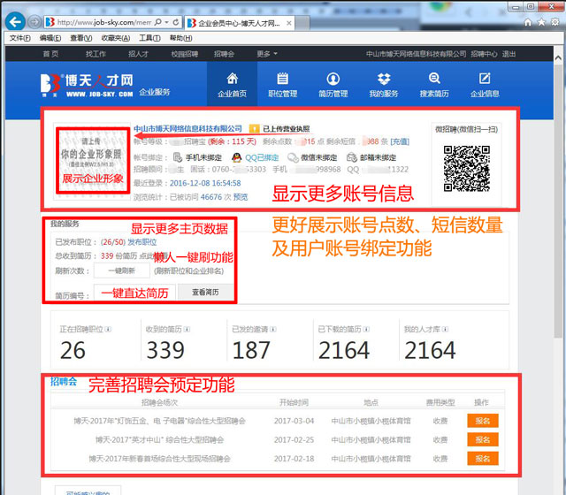Click the info icon beside 正在招聘职位
This screenshot has width=566, height=495.
[108, 330]
